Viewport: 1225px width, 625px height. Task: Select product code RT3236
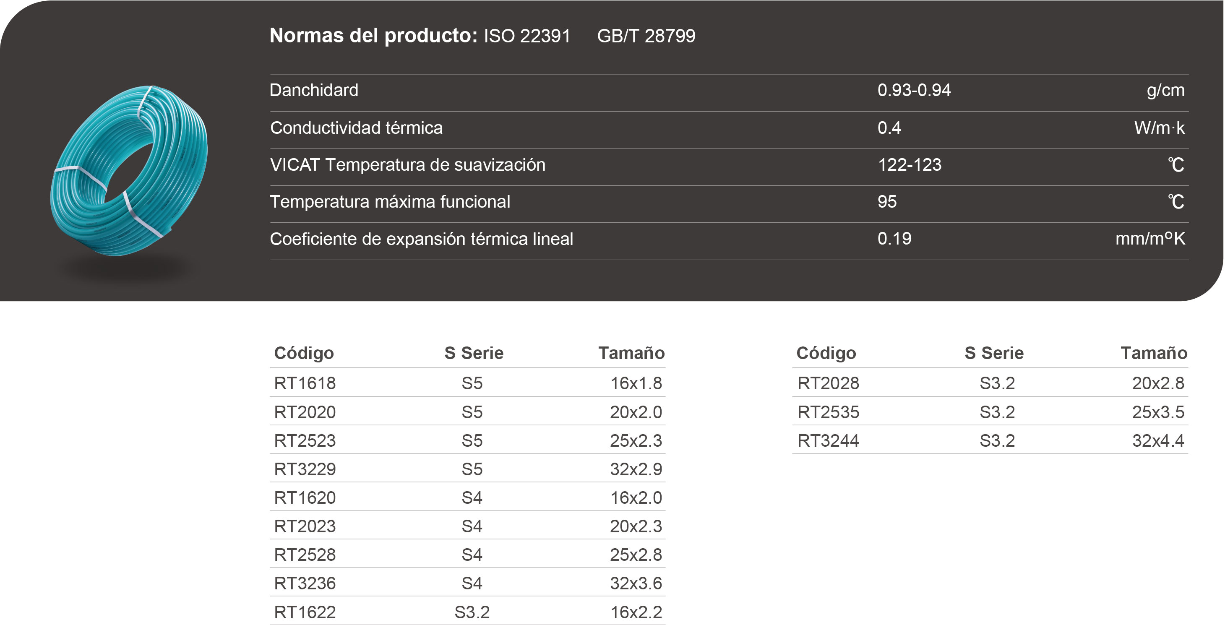[305, 583]
